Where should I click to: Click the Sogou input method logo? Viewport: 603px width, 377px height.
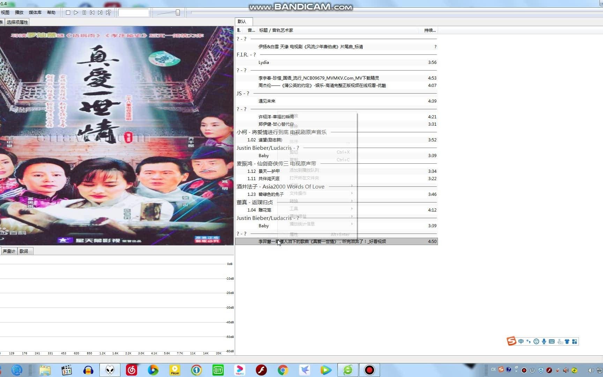coord(512,341)
